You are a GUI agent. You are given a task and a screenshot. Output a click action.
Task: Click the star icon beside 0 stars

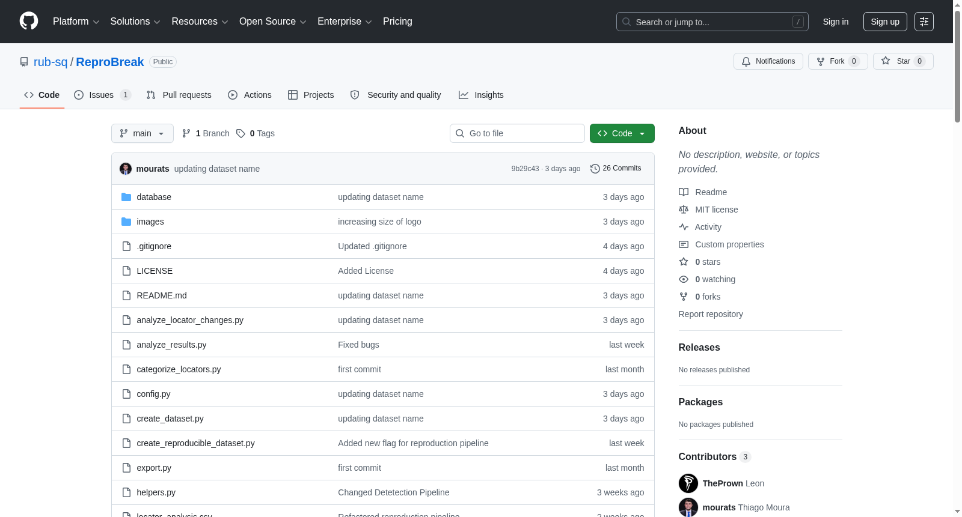(684, 262)
